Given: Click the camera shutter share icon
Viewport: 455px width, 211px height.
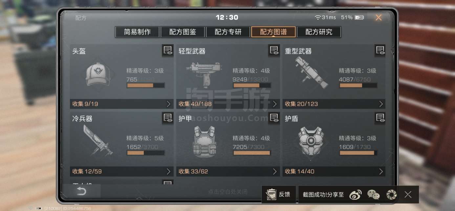Looking at the screenshot, I should coord(391,195).
